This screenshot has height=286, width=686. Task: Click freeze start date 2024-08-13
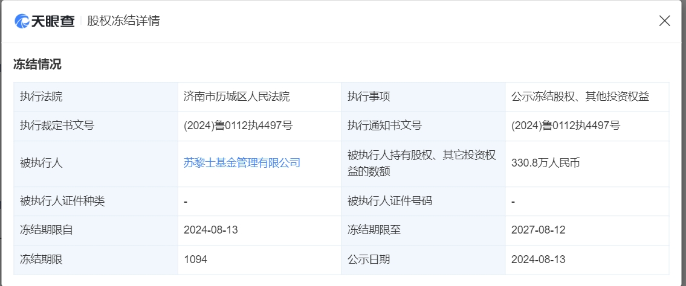[x=211, y=230]
